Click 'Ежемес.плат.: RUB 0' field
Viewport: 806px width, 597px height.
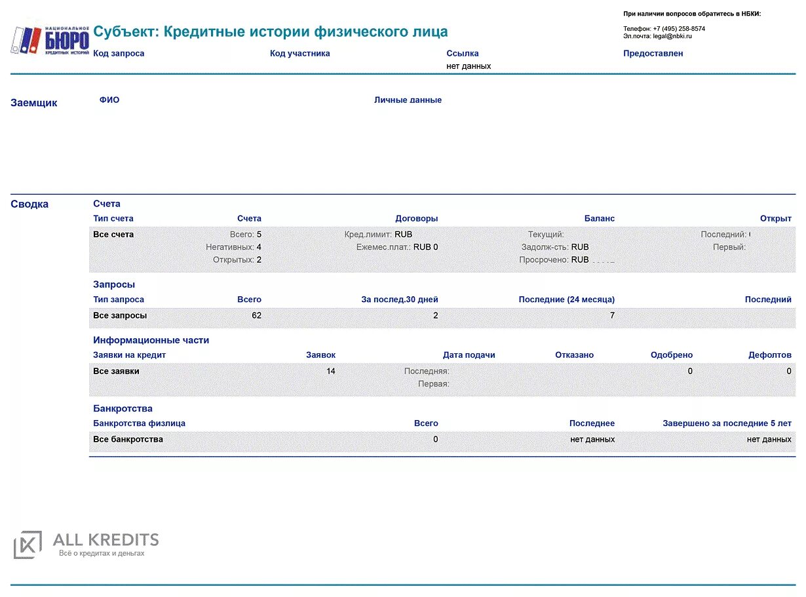[398, 247]
